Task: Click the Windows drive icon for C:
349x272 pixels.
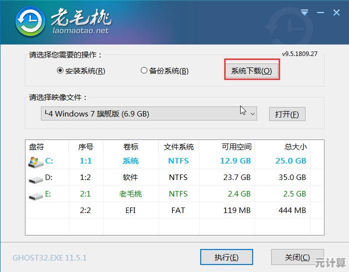Action: pos(35,161)
